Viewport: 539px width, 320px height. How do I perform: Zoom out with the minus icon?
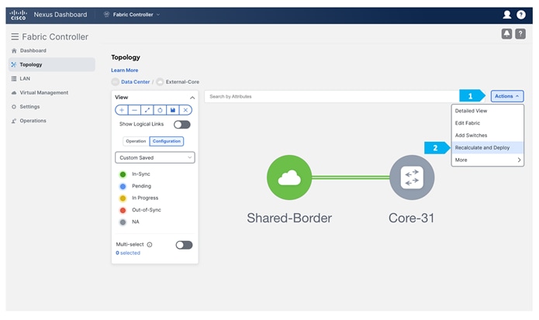coord(134,110)
